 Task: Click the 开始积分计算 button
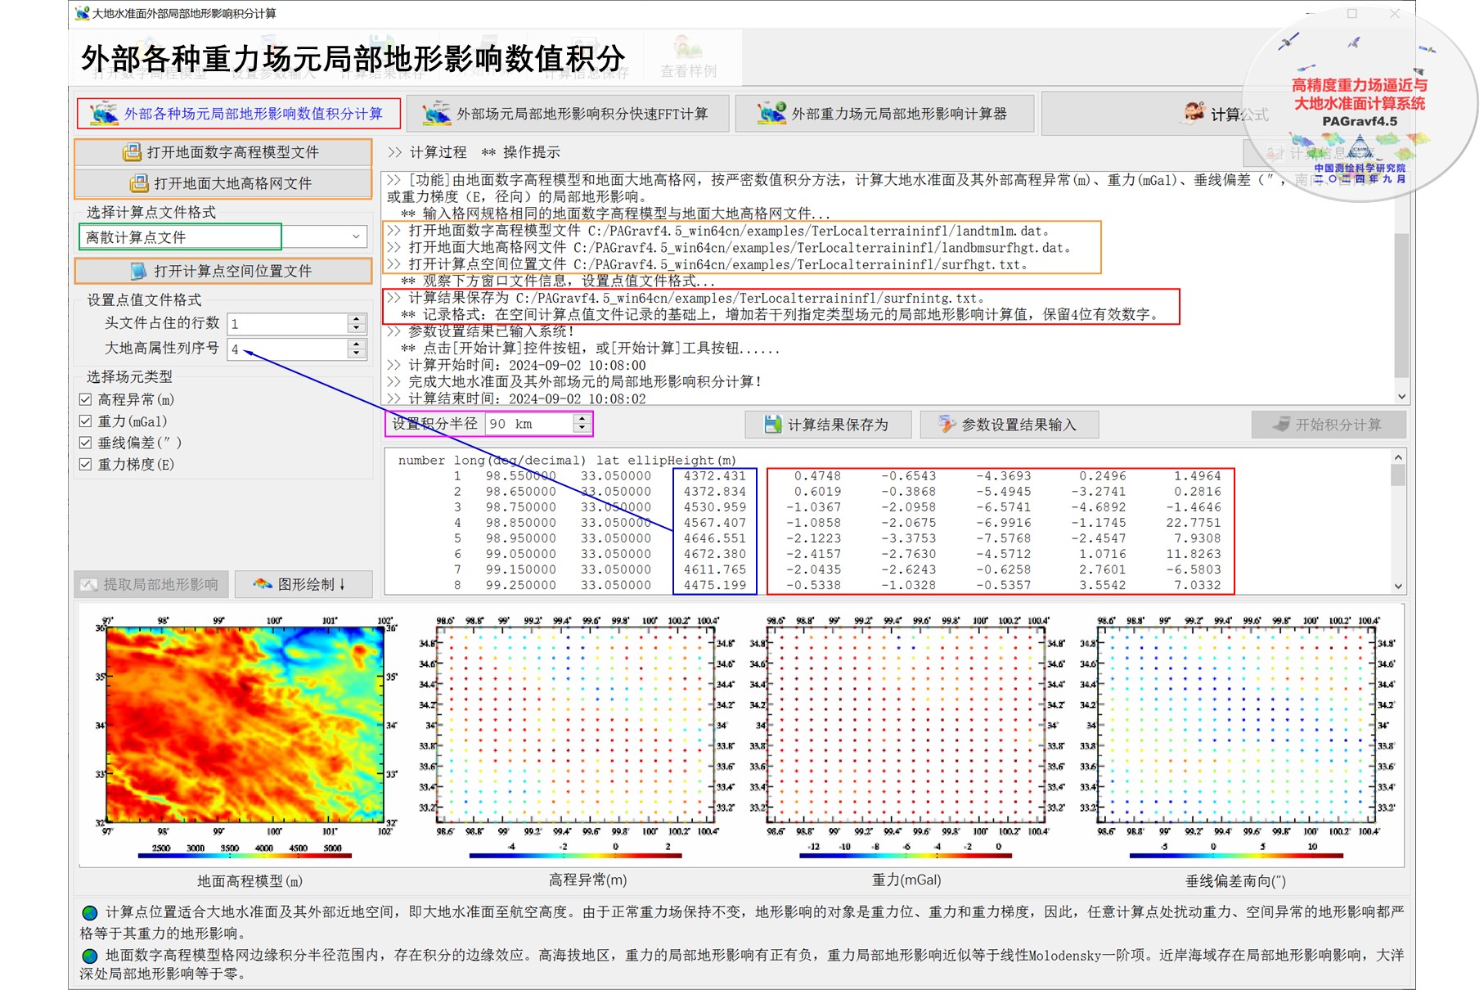point(1329,425)
